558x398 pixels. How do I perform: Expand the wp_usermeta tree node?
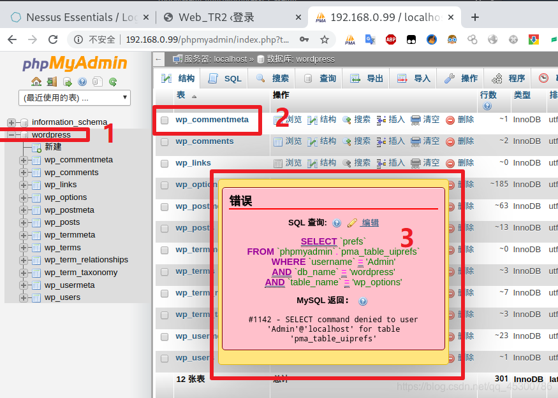pyautogui.click(x=24, y=285)
